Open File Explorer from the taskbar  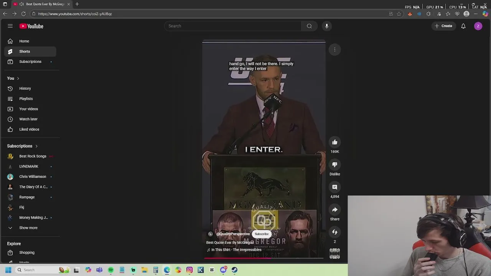coord(145,270)
